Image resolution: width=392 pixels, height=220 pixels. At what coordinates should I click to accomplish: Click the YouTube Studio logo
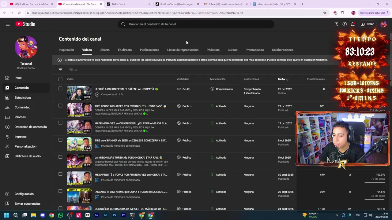pyautogui.click(x=25, y=24)
